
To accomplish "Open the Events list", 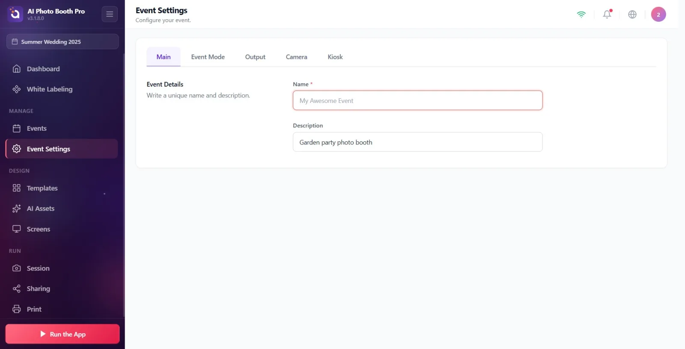I will (62, 128).
